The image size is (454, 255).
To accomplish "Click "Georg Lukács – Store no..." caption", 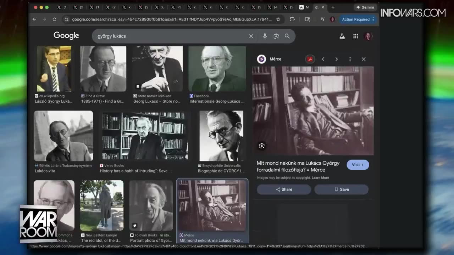I will click(157, 101).
